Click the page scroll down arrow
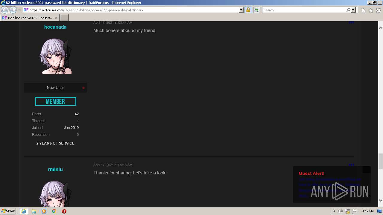This screenshot has width=383, height=215. click(x=381, y=201)
